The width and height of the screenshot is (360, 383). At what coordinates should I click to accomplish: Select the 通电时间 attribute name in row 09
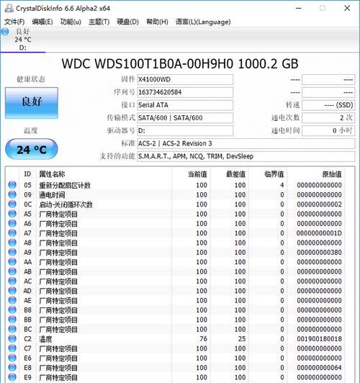coord(52,194)
